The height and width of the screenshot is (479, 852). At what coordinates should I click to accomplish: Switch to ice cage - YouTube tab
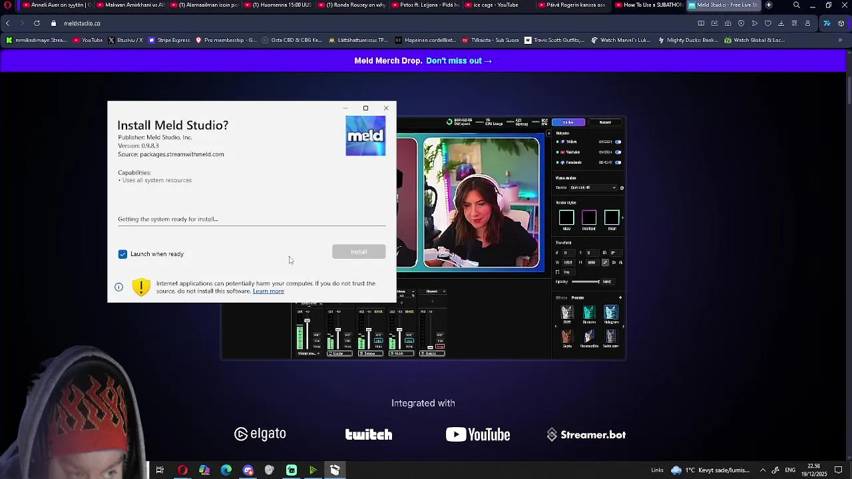tap(498, 5)
